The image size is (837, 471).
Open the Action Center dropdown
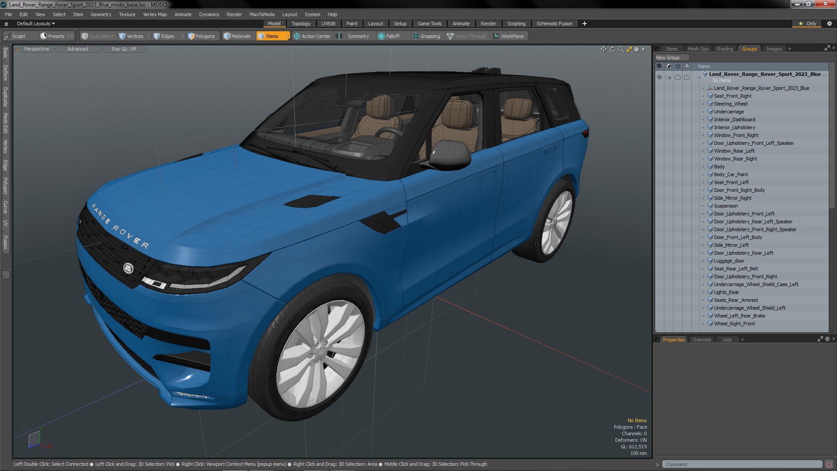point(312,36)
